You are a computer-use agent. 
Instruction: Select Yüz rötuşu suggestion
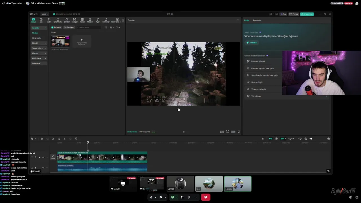tap(287, 96)
